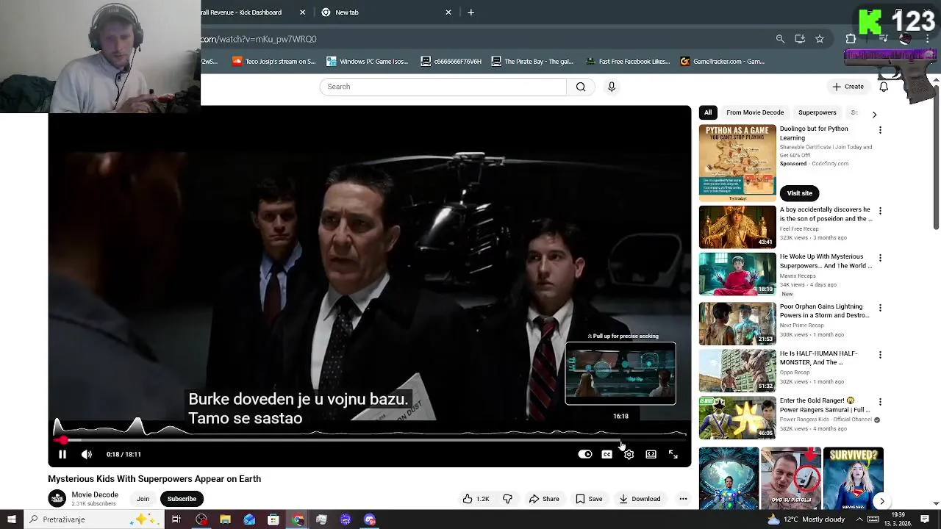Viewport: 941px width, 529px height.
Task: Open options for HALF-HUMAN HALF-MONSTER video
Action: (880, 355)
